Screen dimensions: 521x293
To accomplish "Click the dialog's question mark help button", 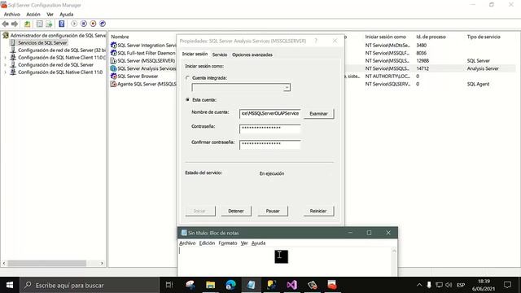I will click(316, 41).
